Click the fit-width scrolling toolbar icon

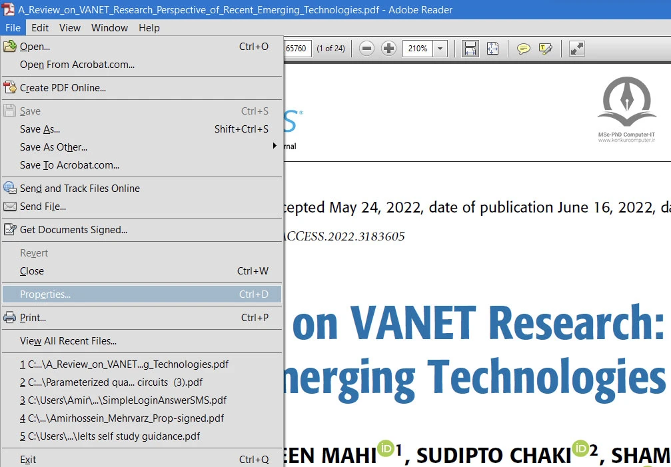pos(470,49)
